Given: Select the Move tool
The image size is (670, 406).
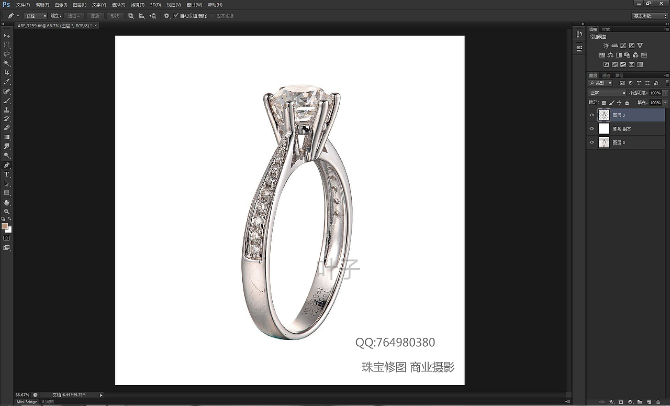Looking at the screenshot, I should 7,36.
